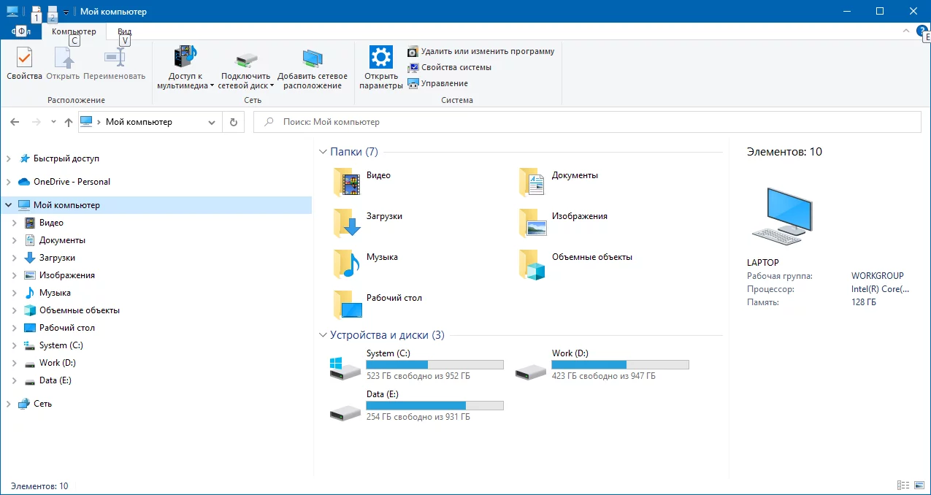
Task: Refresh the current view
Action: click(233, 122)
